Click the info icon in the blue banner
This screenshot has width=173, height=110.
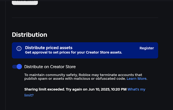click(x=19, y=48)
